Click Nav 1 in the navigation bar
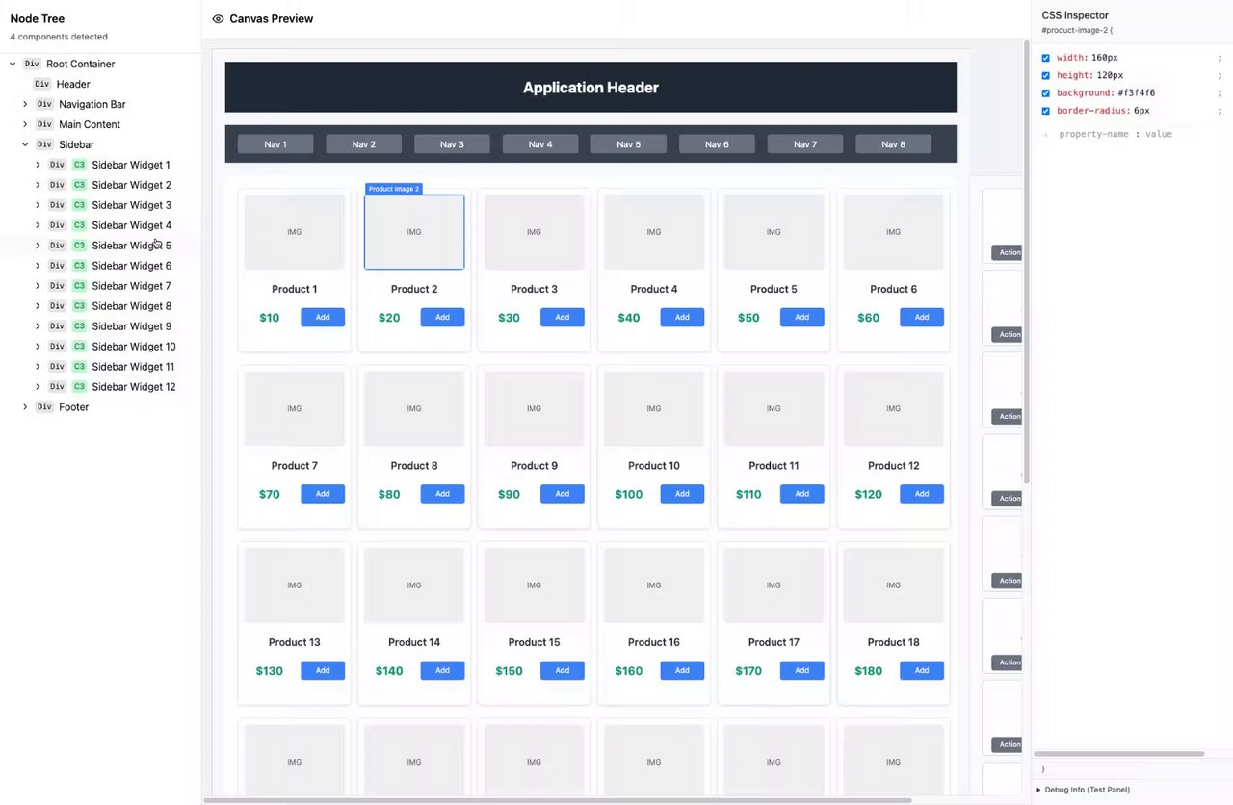 pos(275,144)
